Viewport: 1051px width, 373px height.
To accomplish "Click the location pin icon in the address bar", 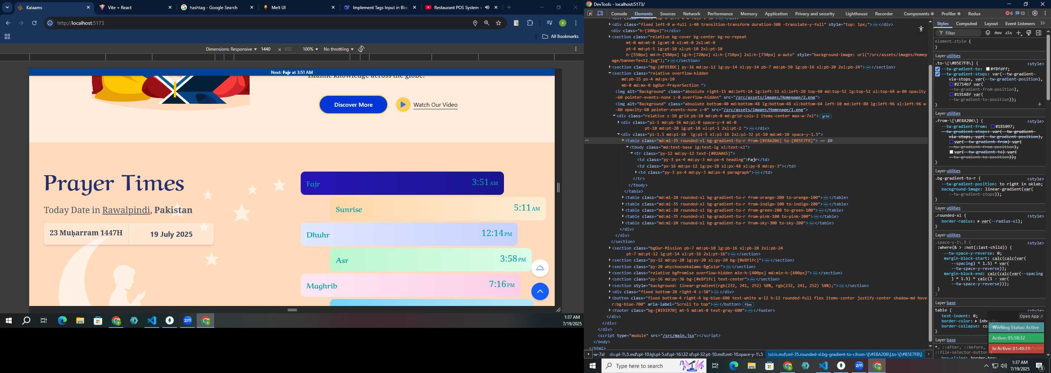I will [x=475, y=23].
